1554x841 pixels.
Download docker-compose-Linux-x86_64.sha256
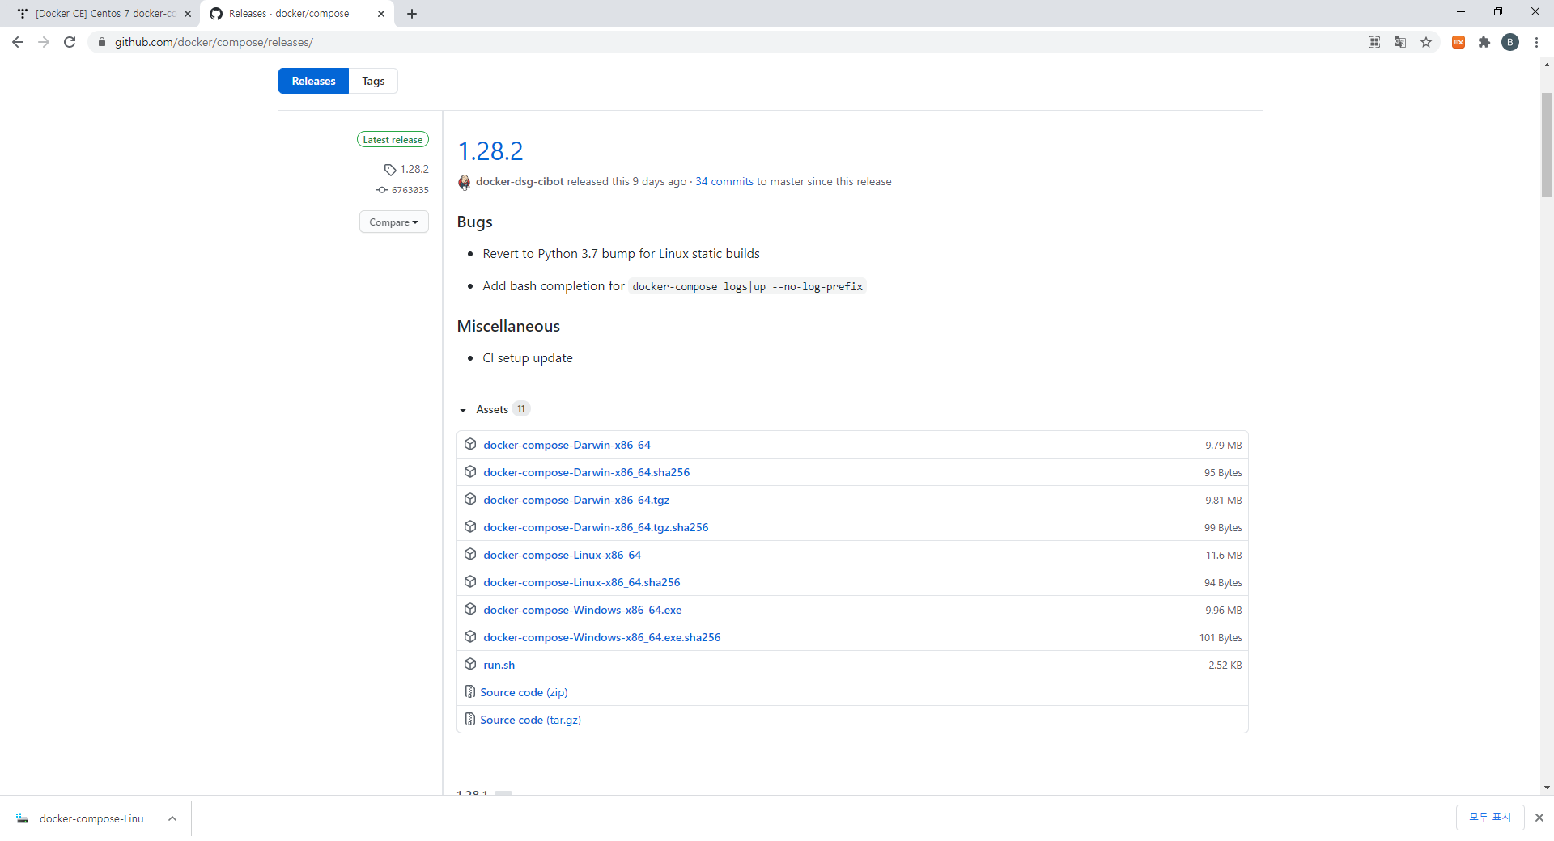581,582
